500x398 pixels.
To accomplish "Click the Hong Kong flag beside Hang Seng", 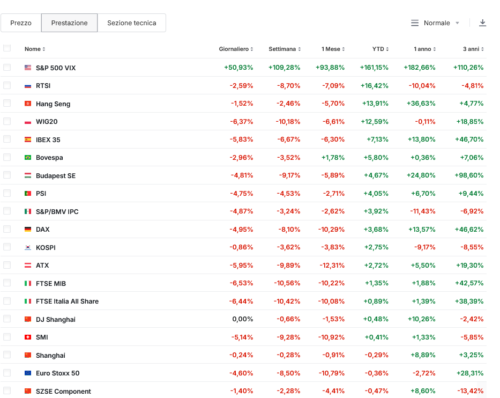I will pos(28,104).
